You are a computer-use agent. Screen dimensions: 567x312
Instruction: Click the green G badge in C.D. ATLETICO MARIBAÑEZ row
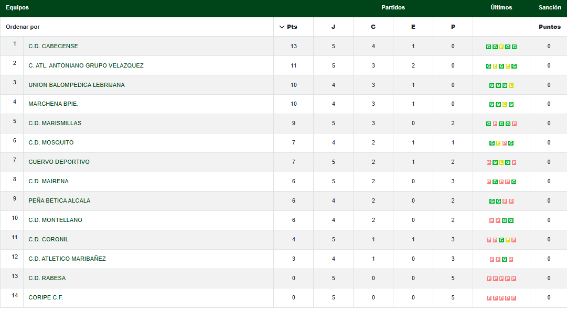point(505,260)
